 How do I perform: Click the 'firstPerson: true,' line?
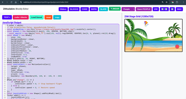point(20,72)
